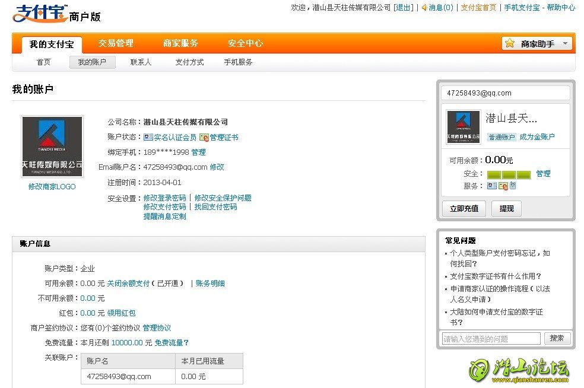Open the 商家助手 dropdown arrow
Viewport: 584px width, 388px height.
pyautogui.click(x=565, y=43)
